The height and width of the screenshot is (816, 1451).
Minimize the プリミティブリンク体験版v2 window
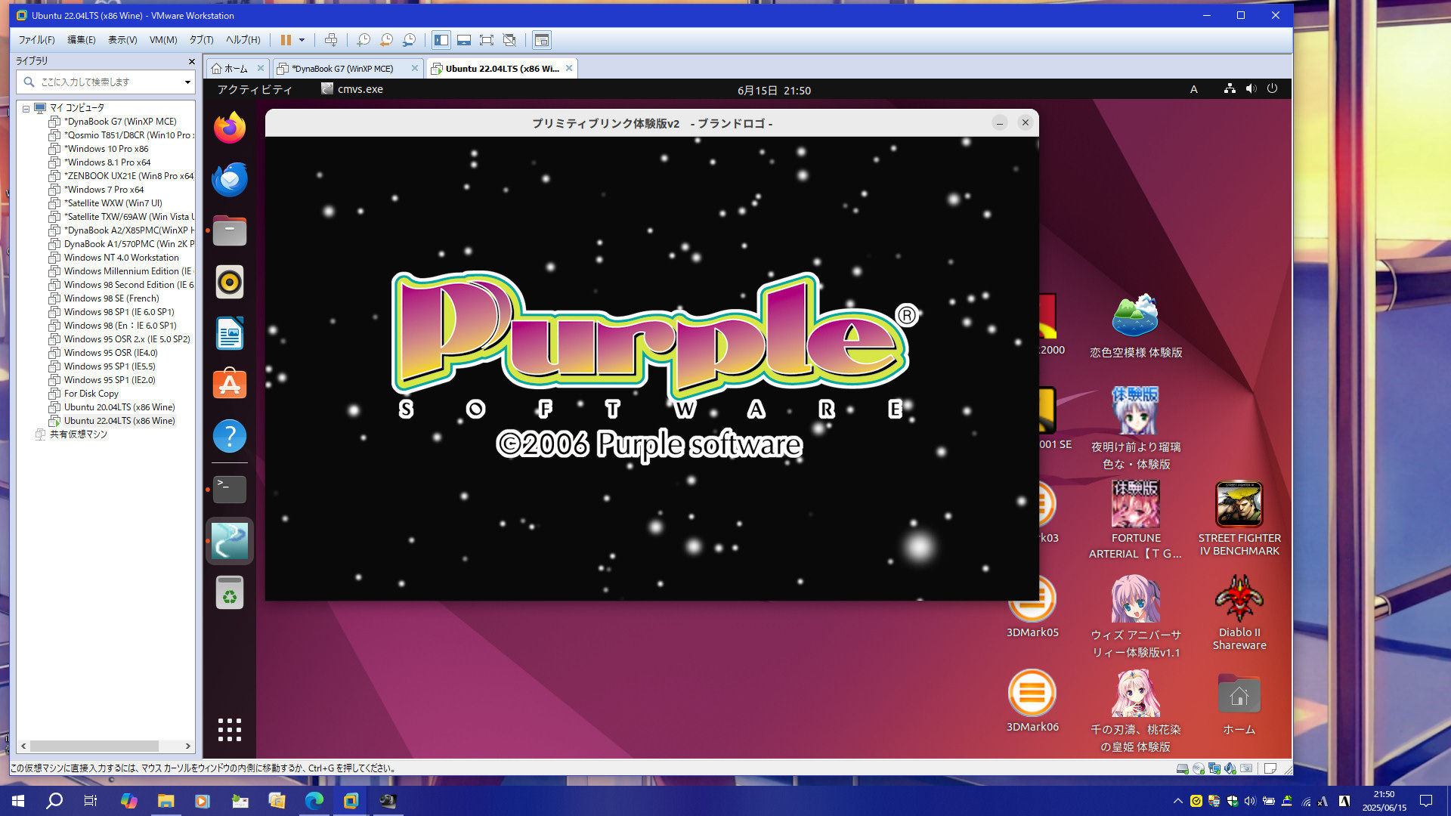(999, 122)
